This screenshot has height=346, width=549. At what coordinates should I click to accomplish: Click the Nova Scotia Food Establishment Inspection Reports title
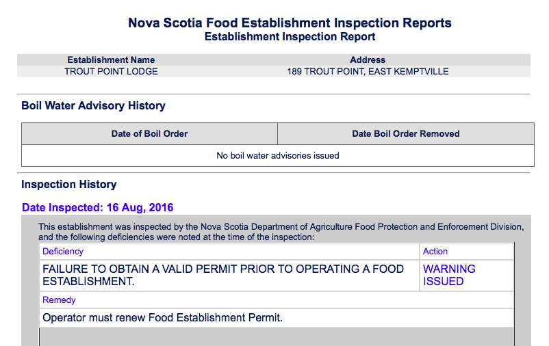tap(290, 23)
